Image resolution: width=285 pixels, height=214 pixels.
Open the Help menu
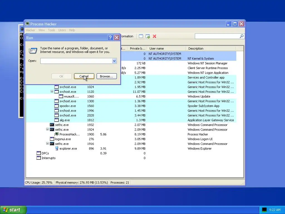[x=72, y=30]
